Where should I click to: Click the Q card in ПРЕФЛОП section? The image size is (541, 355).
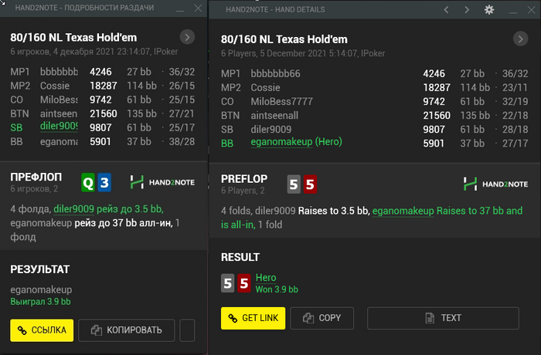click(x=88, y=182)
